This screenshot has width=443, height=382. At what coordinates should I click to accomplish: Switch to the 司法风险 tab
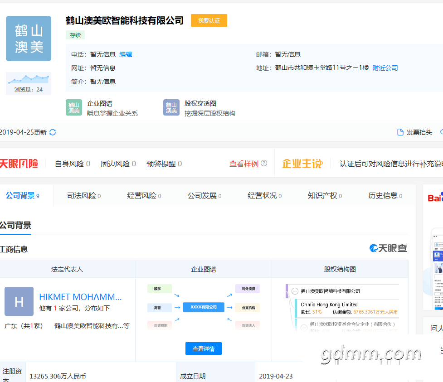[x=83, y=195]
